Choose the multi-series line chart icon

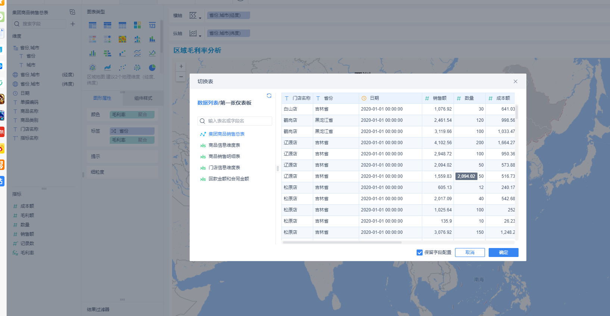coord(137,53)
